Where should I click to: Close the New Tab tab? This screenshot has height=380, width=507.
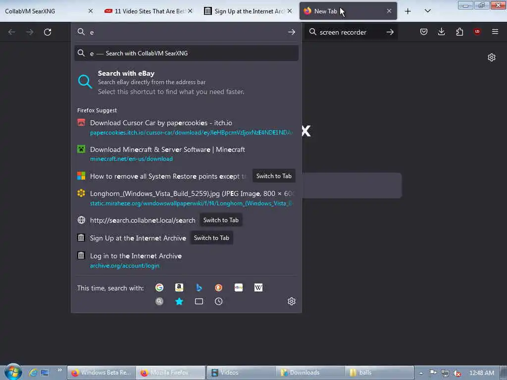pos(389,11)
